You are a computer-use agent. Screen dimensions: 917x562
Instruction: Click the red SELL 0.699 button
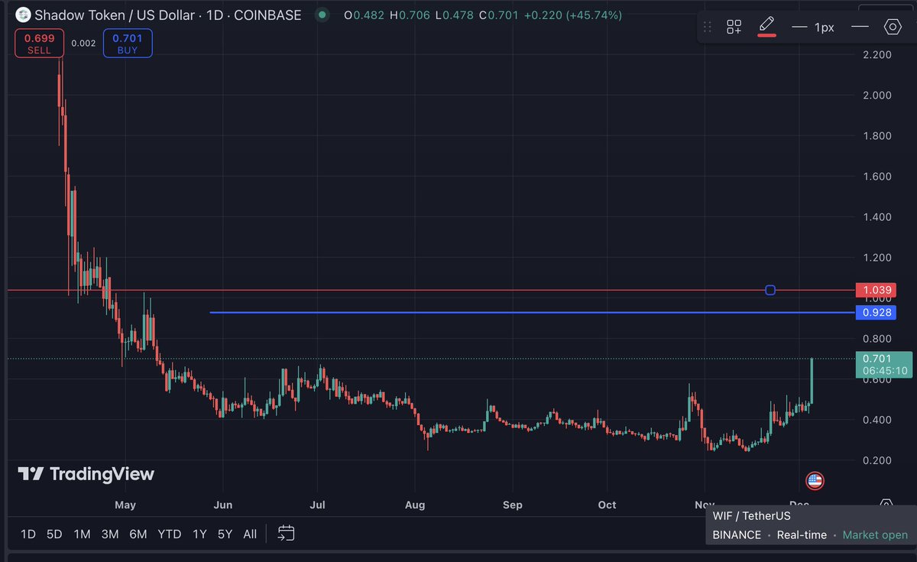pyautogui.click(x=39, y=44)
